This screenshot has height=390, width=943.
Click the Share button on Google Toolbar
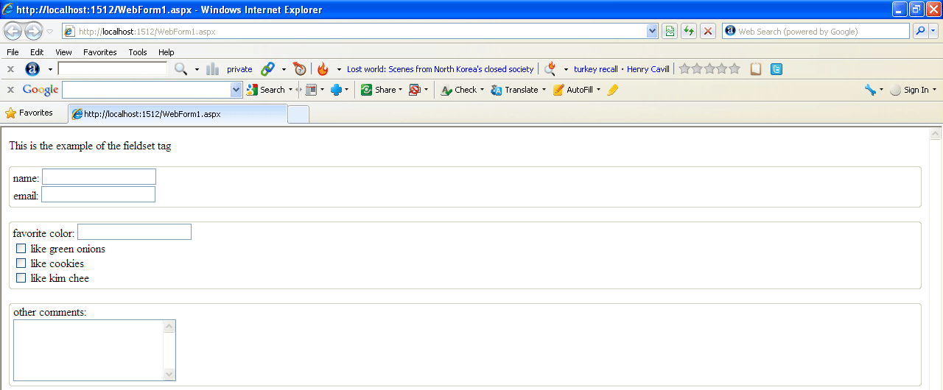click(379, 90)
